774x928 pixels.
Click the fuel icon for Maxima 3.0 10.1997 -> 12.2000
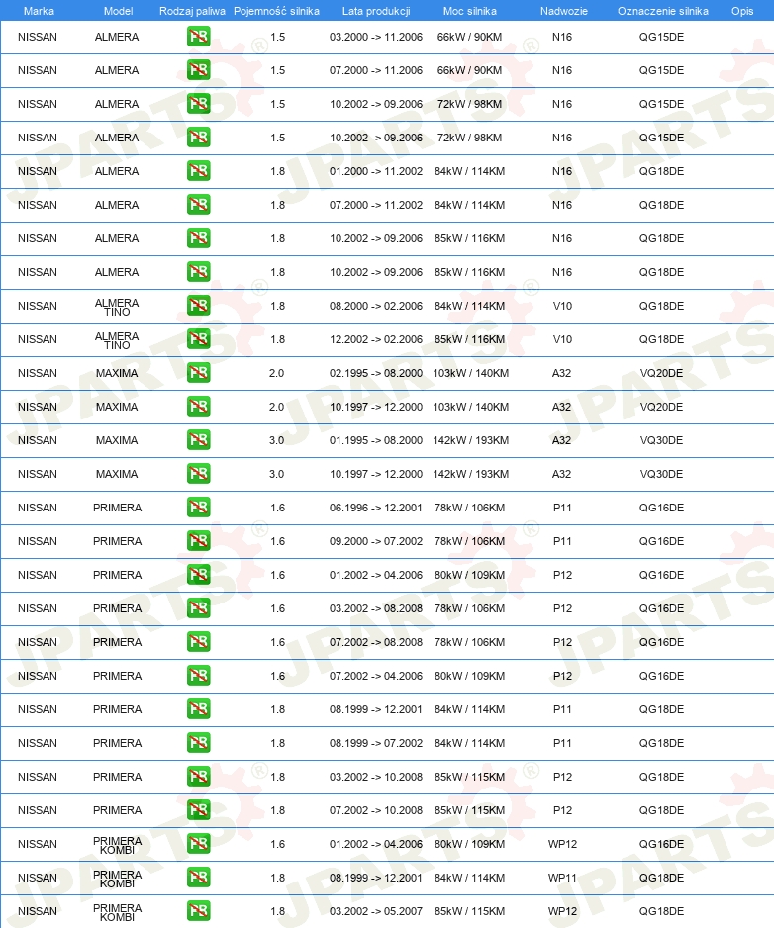click(x=198, y=474)
